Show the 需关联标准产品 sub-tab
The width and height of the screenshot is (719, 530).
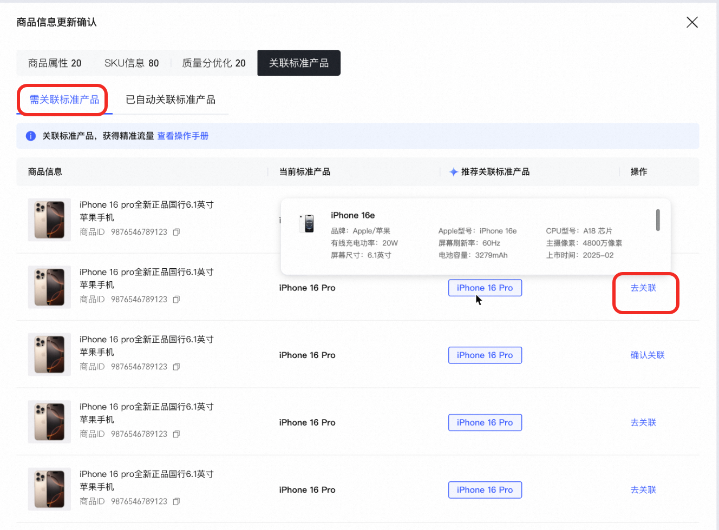pos(64,100)
